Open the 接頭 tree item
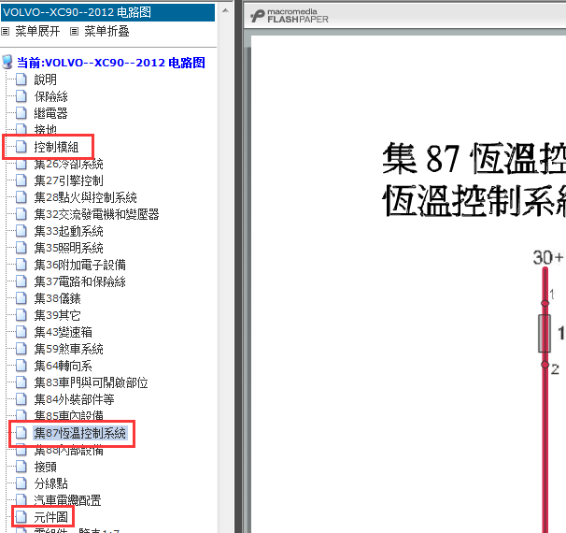566x533 pixels. (45, 467)
